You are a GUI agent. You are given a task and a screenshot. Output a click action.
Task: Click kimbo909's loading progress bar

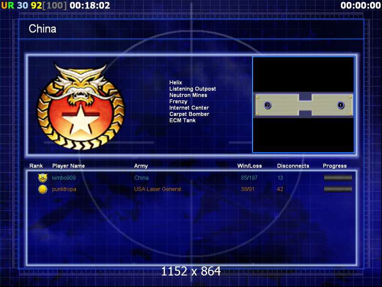coord(338,177)
